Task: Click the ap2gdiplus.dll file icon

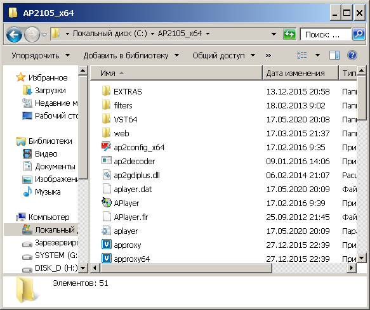Action: point(107,175)
